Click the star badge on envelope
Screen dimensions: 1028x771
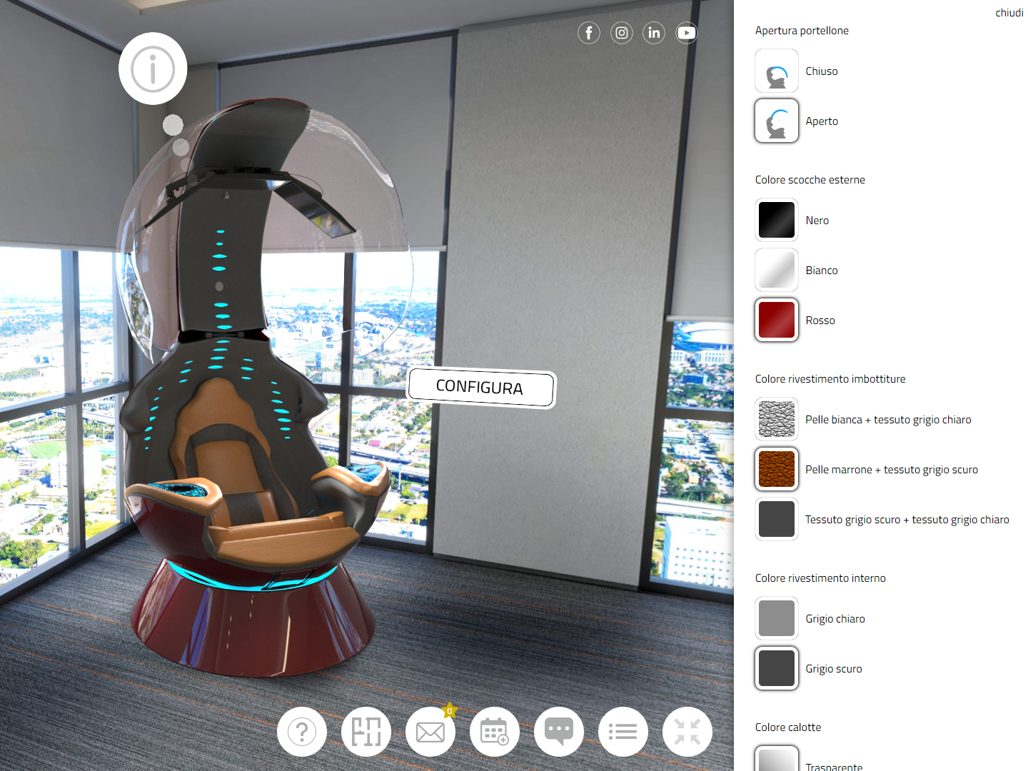pos(449,711)
